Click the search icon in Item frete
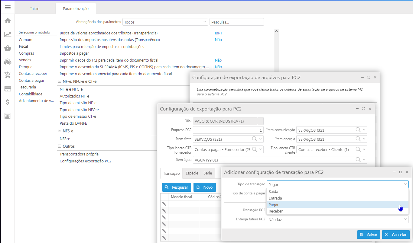413x243 pixels. [x=255, y=139]
